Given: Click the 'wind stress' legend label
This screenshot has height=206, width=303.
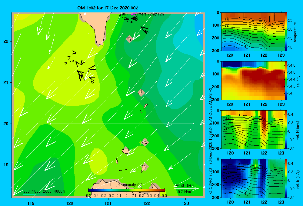Looking at the screenshot, I should point(185,185).
